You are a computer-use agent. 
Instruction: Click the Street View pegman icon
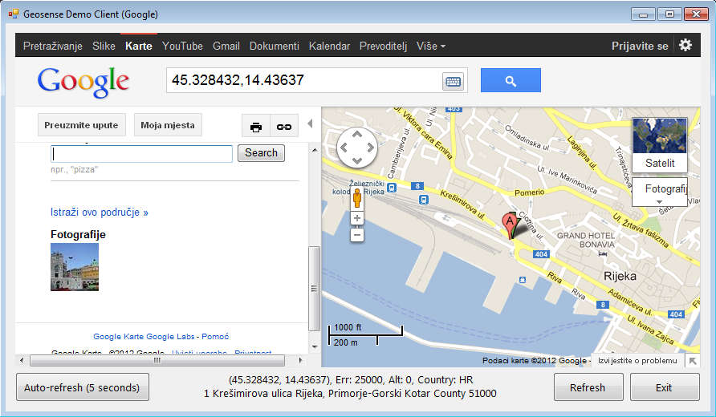tap(357, 198)
